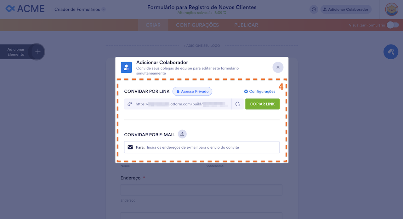Close the Adicionar Colaborador dialog
The width and height of the screenshot is (403, 219).
tap(278, 67)
